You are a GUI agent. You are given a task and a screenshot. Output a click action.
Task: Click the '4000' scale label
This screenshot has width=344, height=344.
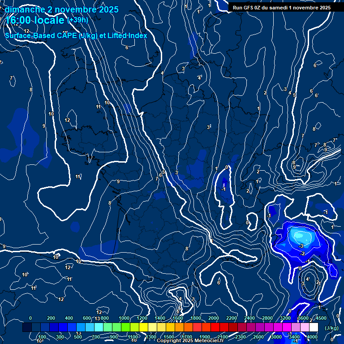click(312, 337)
